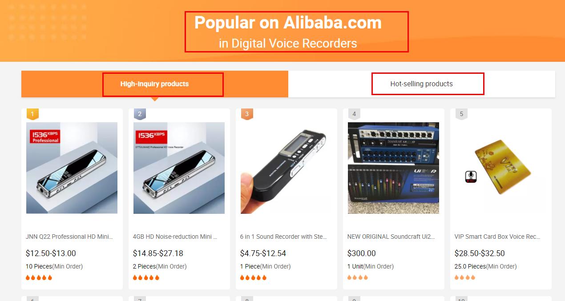
Task: Click the rank 1 gold badge
Action: click(32, 114)
